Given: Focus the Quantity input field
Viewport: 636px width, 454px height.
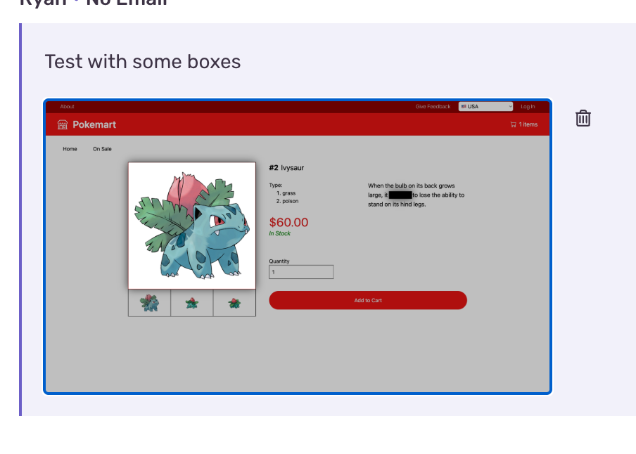Looking at the screenshot, I should click(x=301, y=272).
